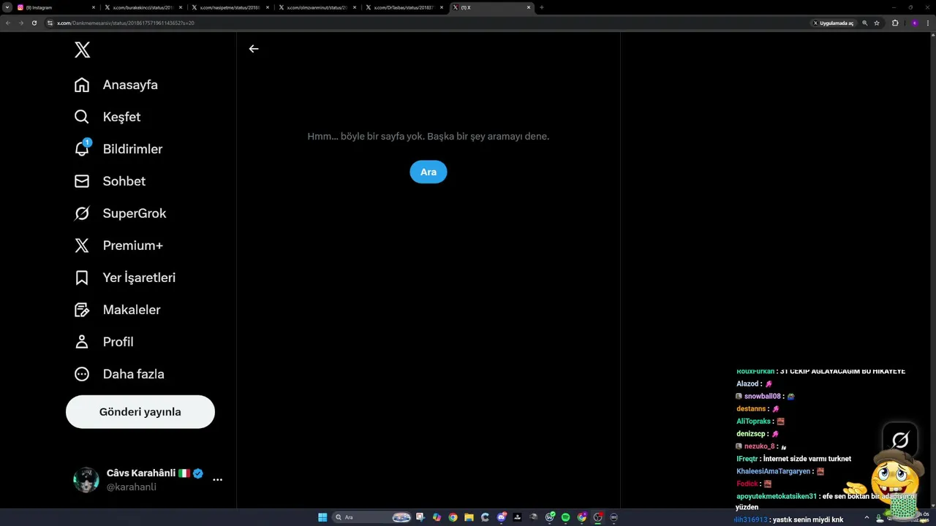936x526 pixels.
Task: Open the Windows Start menu
Action: pyautogui.click(x=322, y=517)
